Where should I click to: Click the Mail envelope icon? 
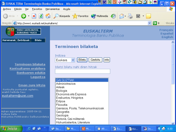tap(121, 16)
